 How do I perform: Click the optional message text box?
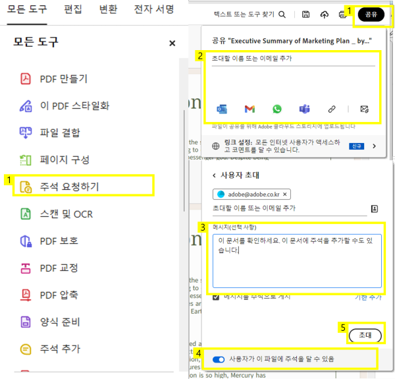point(297,261)
